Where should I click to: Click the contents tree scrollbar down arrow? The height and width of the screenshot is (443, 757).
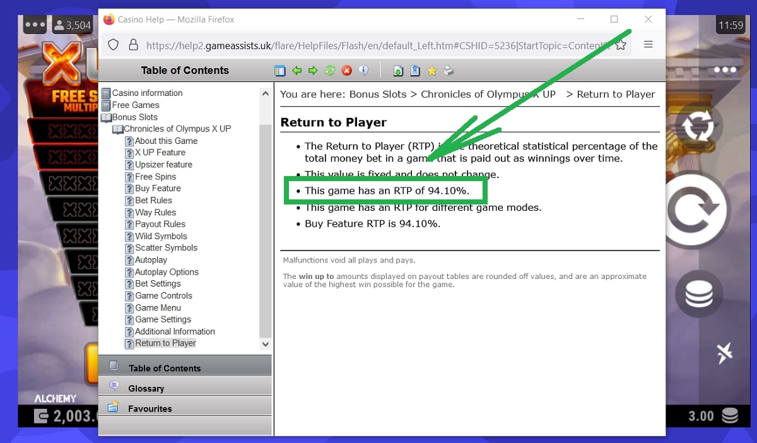tap(266, 344)
